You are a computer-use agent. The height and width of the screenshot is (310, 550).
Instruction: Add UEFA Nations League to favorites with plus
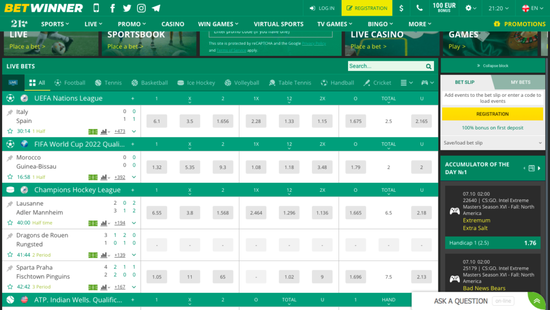133,98
